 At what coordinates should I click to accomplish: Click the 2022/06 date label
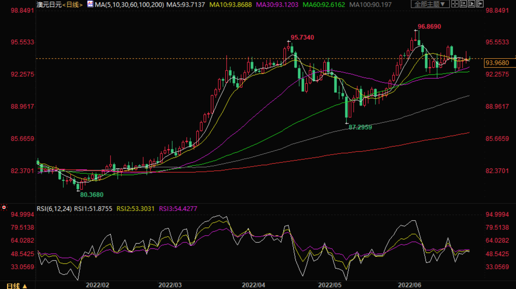pyautogui.click(x=410, y=285)
